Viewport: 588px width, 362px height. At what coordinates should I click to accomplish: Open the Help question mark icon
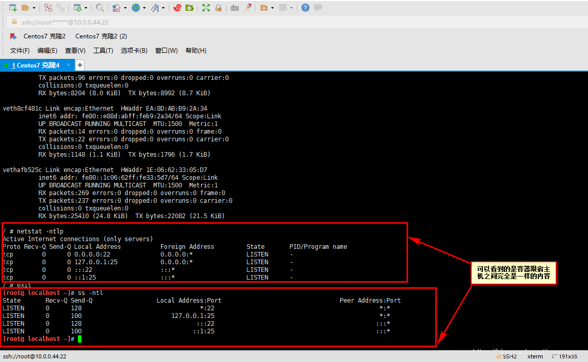(x=306, y=8)
